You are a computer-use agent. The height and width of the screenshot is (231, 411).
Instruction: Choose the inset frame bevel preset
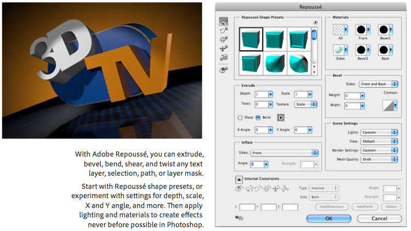coord(298,39)
